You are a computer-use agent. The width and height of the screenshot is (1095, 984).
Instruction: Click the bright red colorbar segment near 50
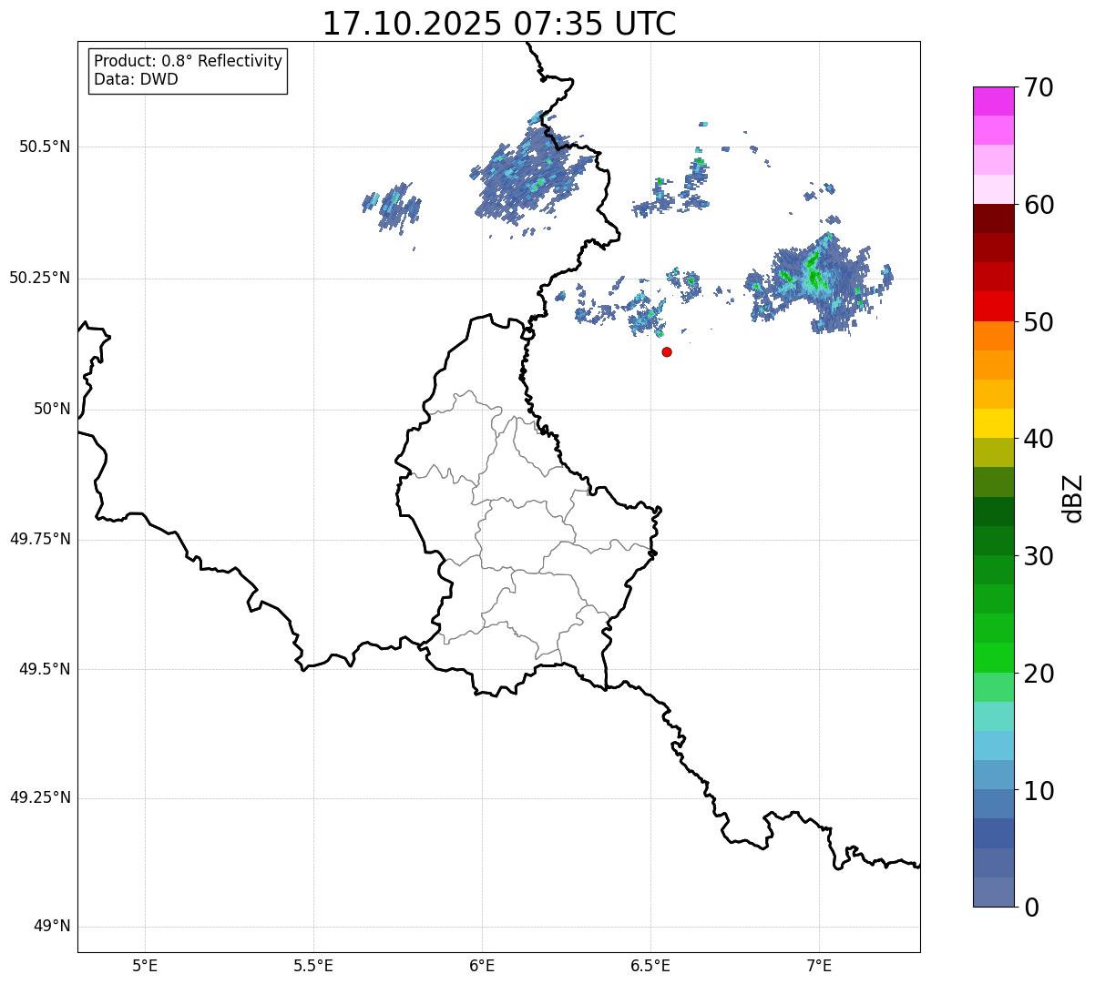pyautogui.click(x=993, y=306)
